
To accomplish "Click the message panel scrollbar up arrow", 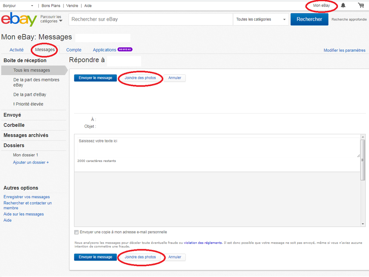I will (x=363, y=137).
